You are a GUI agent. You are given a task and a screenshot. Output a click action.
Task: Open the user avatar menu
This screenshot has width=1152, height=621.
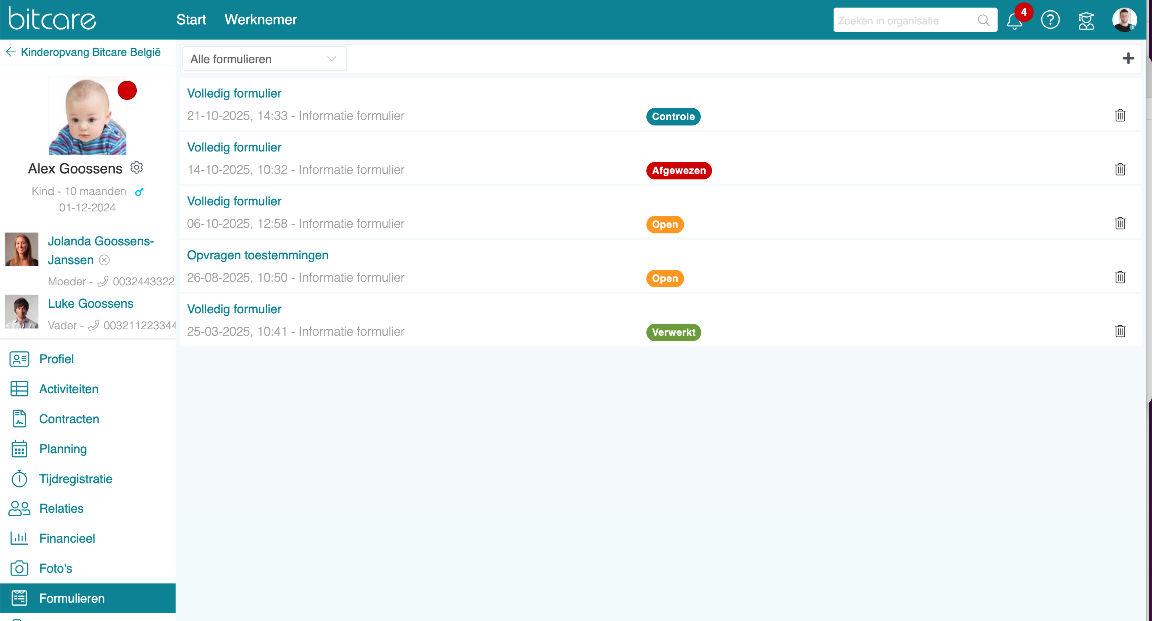point(1124,20)
